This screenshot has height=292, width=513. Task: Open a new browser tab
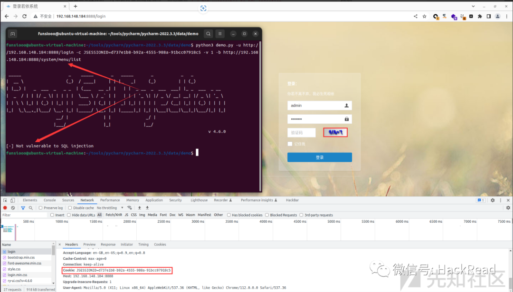pyautogui.click(x=76, y=6)
